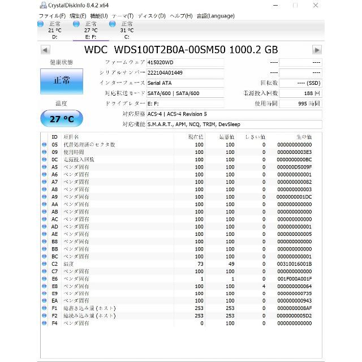Click the CrystalDiskInfo title bar app icon

(43, 5)
